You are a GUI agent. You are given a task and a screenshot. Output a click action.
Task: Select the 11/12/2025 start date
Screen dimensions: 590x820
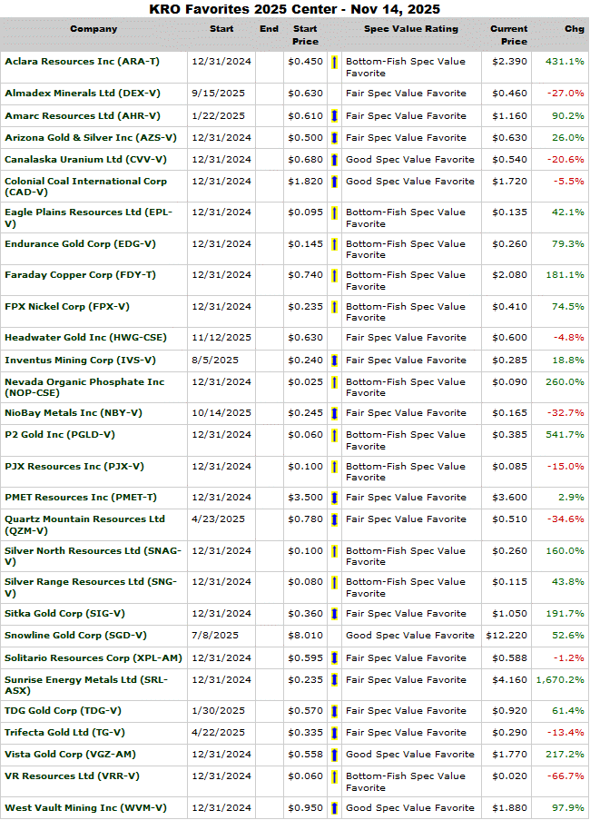221,337
